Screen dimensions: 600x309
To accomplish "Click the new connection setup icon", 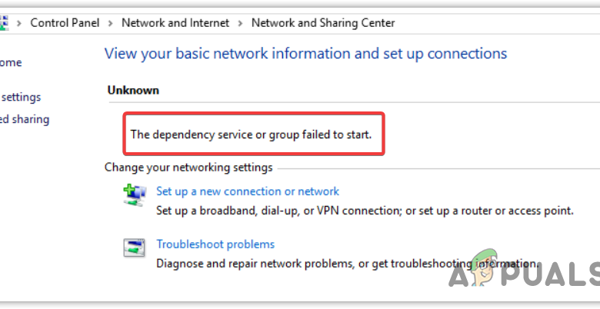I will (134, 195).
